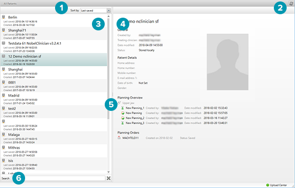Image resolution: width=295 pixels, height=188 pixels.
Task: Click the Upper jaw icon
Action: click(x=119, y=103)
